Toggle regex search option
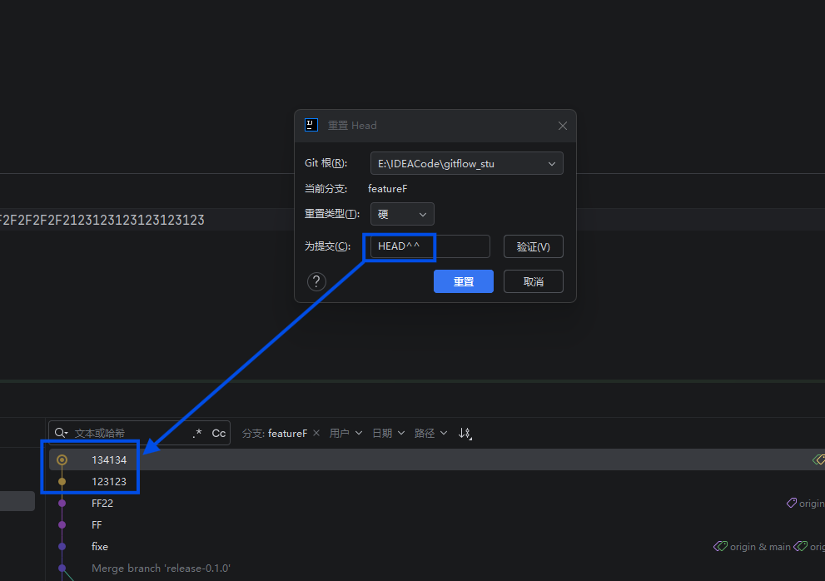The image size is (825, 581). click(x=197, y=433)
